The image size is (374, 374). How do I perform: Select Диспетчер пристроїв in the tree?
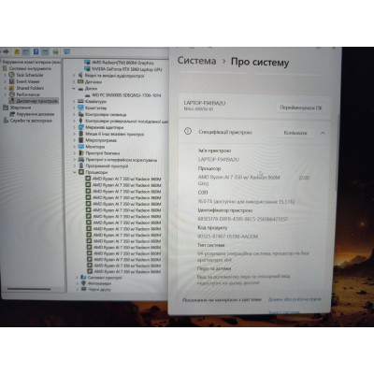(36, 101)
